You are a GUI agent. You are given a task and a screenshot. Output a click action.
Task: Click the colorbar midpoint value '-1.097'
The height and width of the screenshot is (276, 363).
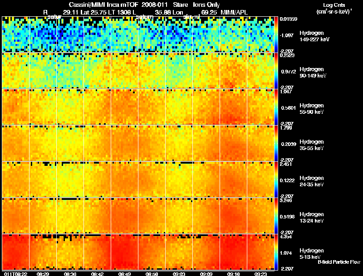[287, 35]
